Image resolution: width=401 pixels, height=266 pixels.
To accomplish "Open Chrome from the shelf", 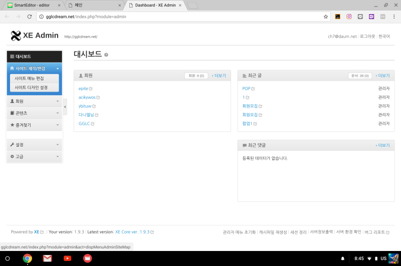I will click(x=28, y=258).
